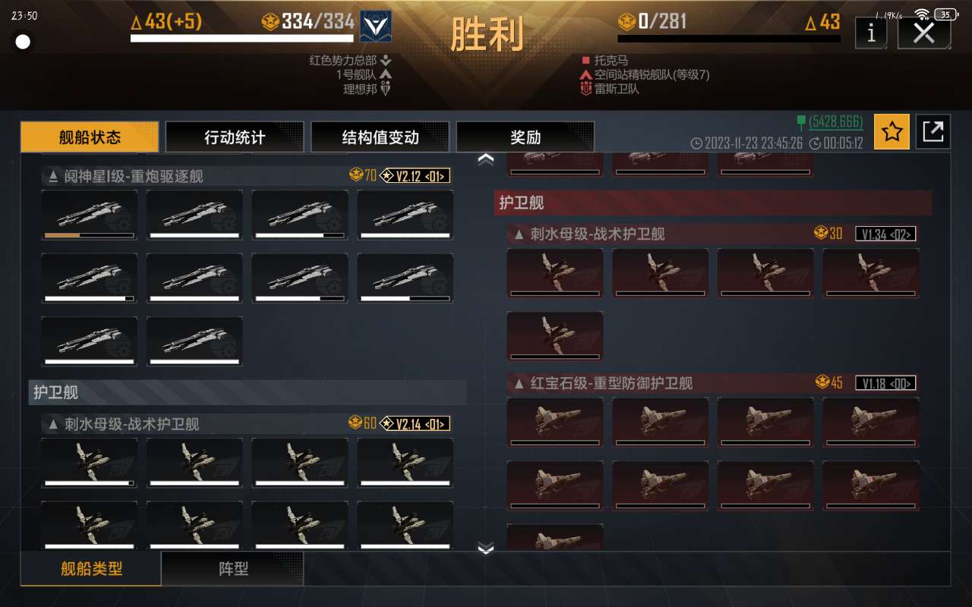Click version tag V1.18 on 红宝石级
Viewport: 972px width, 607px height.
click(885, 383)
